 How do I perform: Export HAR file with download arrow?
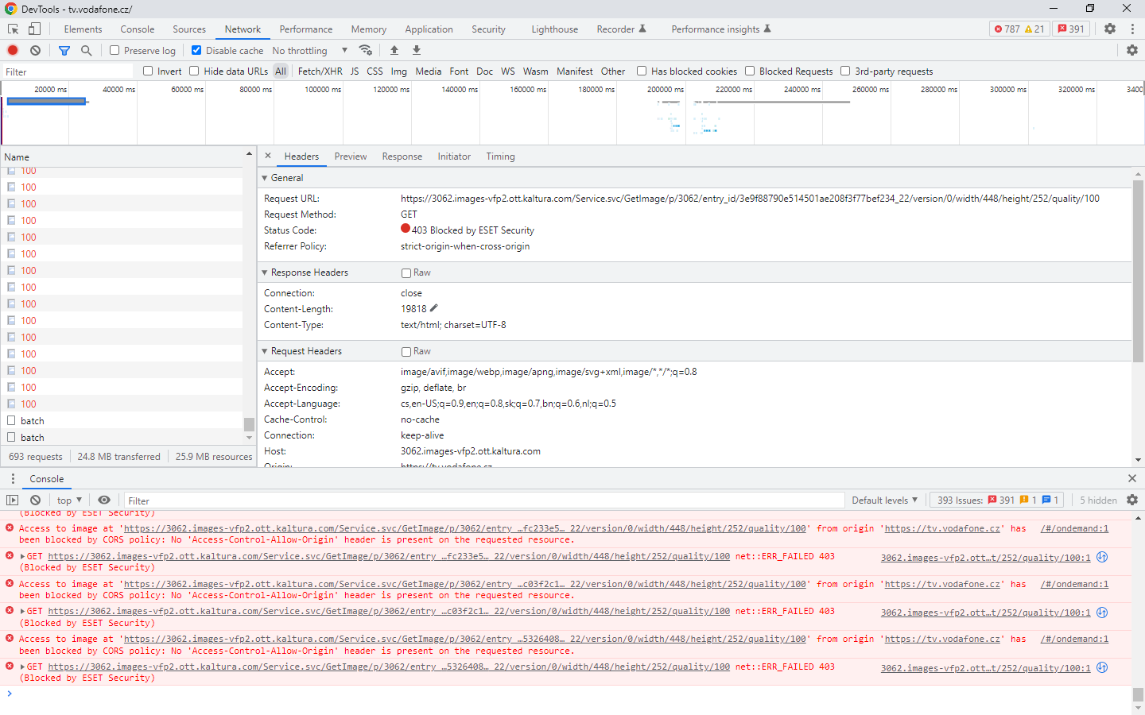417,50
